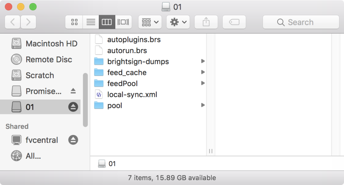Expand feedPool via its arrow
344x185 pixels.
[203, 83]
